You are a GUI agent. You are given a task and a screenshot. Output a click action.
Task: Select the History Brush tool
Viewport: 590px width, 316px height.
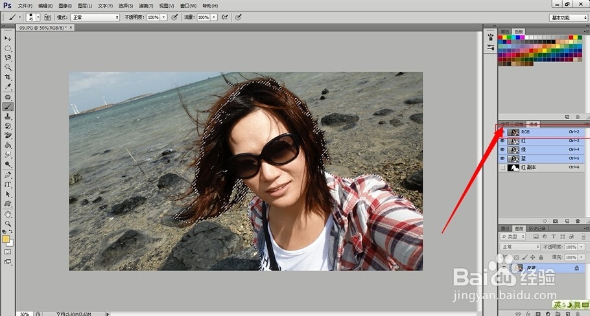[8, 126]
